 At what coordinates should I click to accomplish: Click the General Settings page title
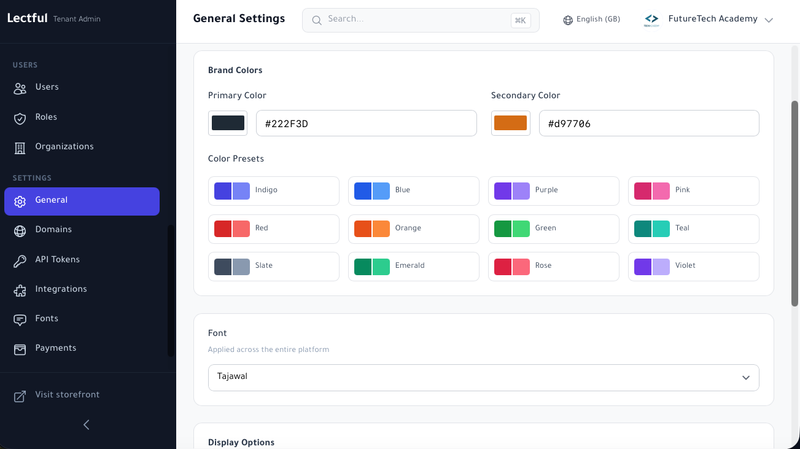pos(239,18)
